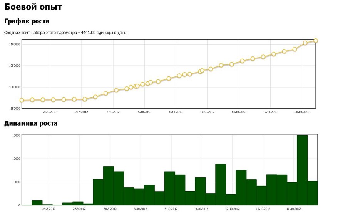Screen dimensions: 358x218
Task: Click the 11.10.2012 date label
Action: (x=207, y=112)
